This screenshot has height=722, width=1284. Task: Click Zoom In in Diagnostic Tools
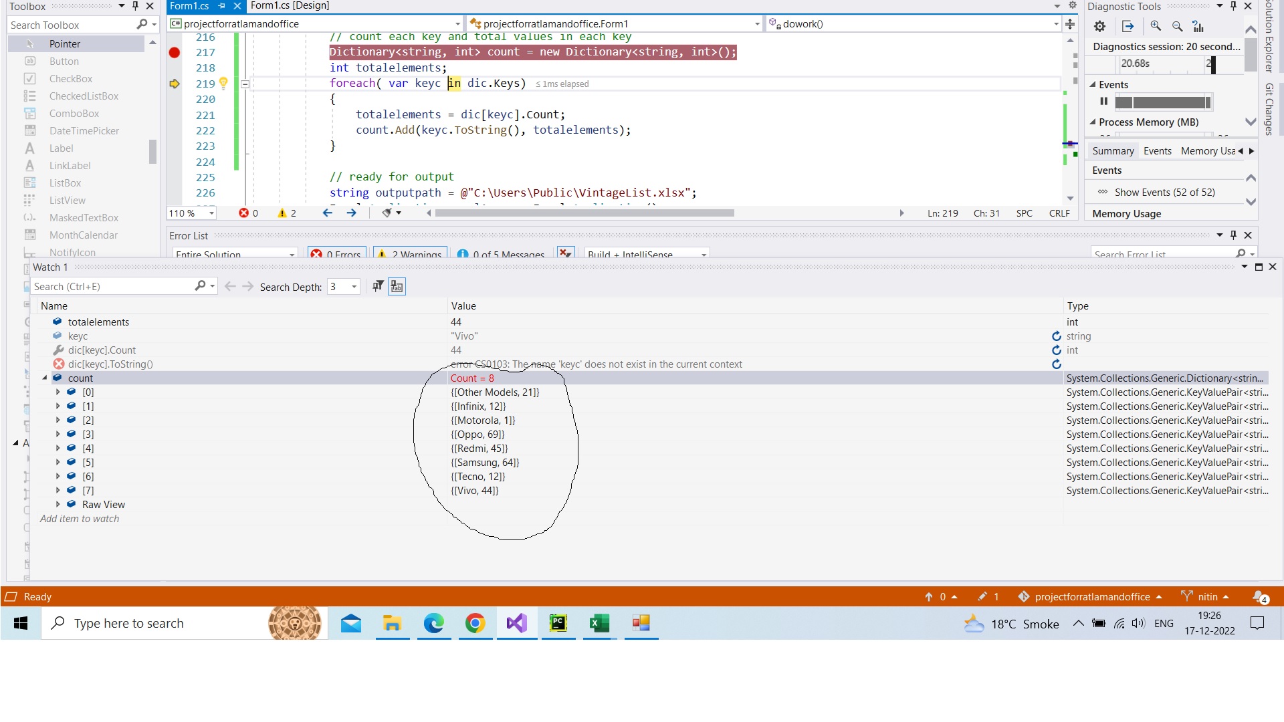1156,27
